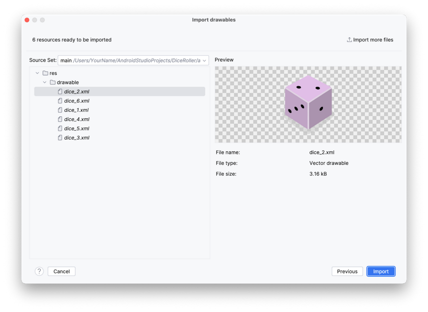The image size is (428, 312).
Task: Click the Cancel button
Action: (61, 271)
